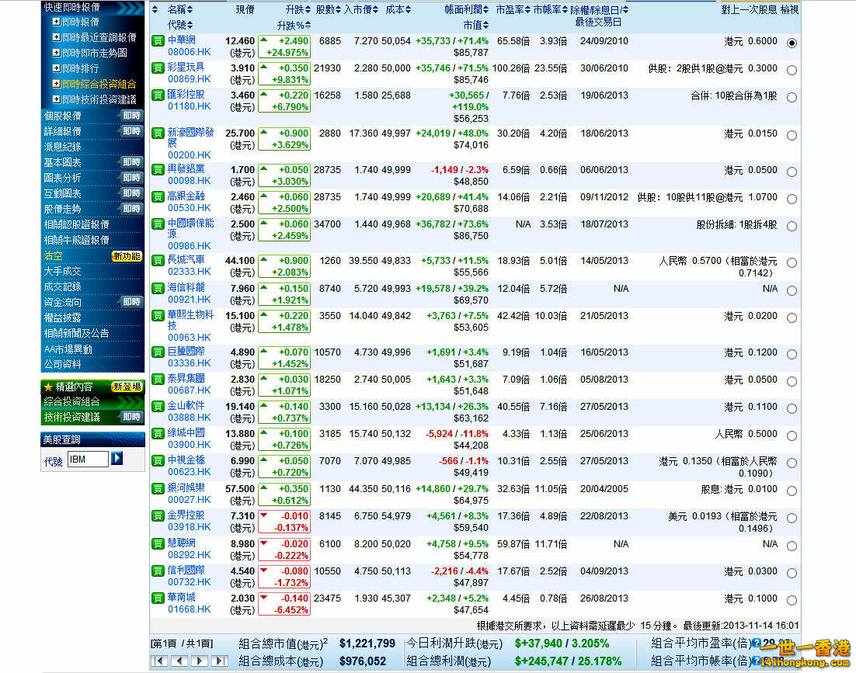Open stock code link 08006.HK
856x673 pixels.
(x=190, y=52)
